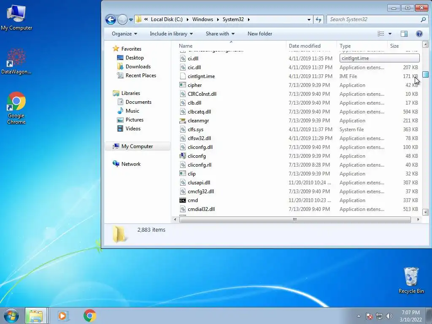Select Favorites in the navigation pane
432x324 pixels.
tap(131, 49)
